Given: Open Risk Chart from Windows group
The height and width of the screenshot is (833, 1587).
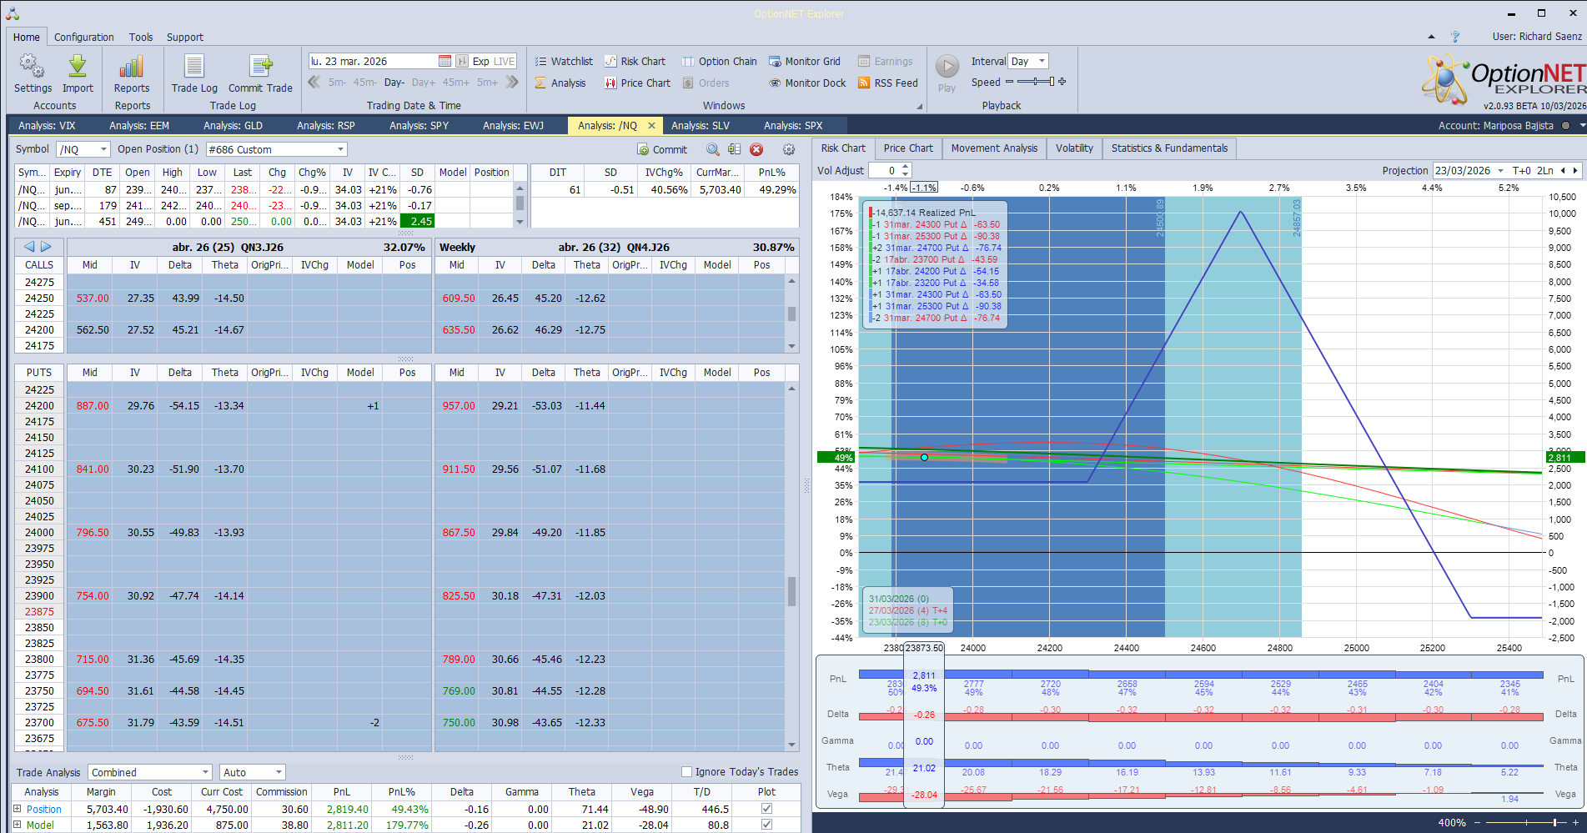Looking at the screenshot, I should coord(635,61).
